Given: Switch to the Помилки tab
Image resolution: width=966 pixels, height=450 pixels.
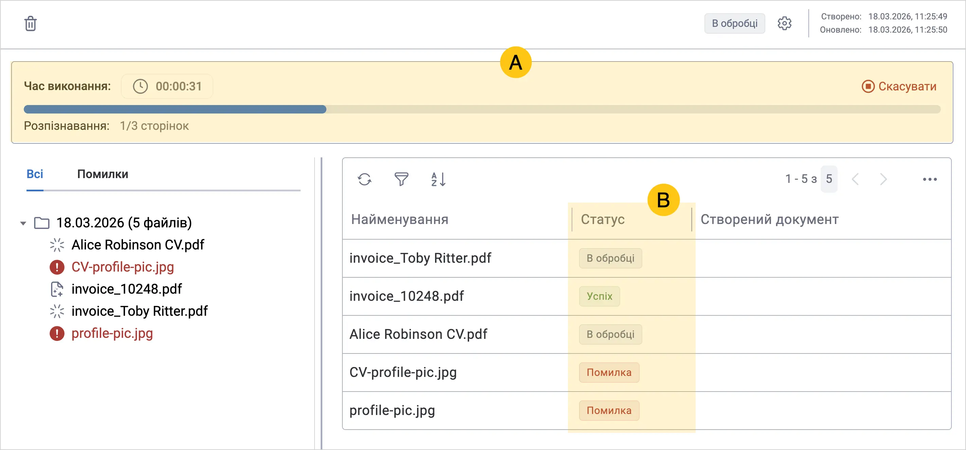Looking at the screenshot, I should pyautogui.click(x=103, y=174).
